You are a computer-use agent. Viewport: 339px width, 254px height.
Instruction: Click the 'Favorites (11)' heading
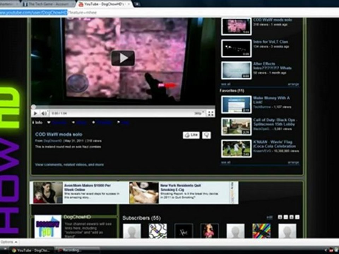(232, 91)
